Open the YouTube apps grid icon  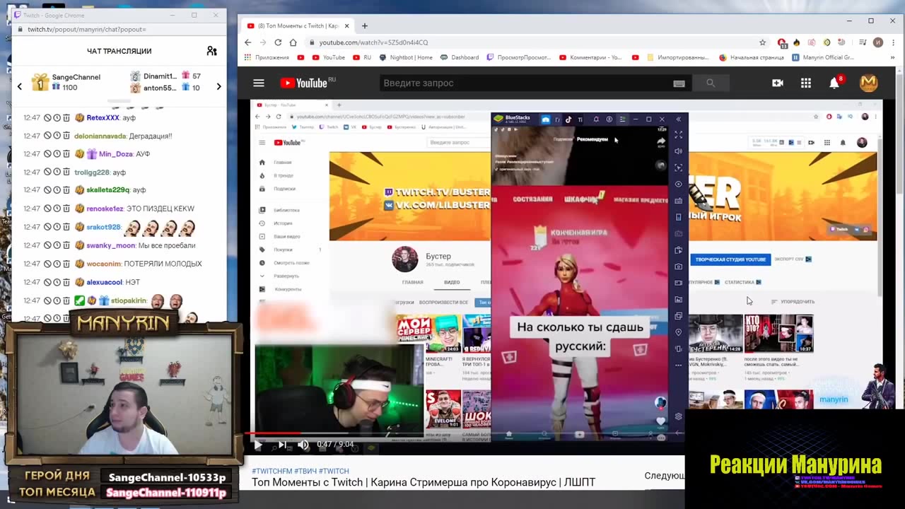point(805,83)
